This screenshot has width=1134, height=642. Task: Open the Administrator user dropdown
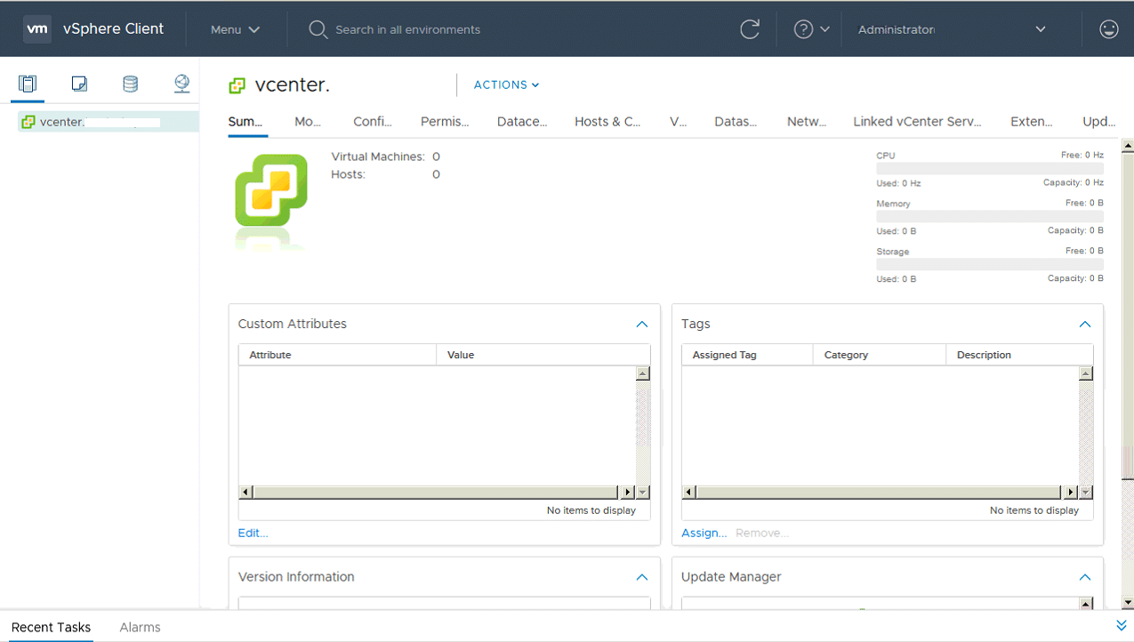pos(952,29)
